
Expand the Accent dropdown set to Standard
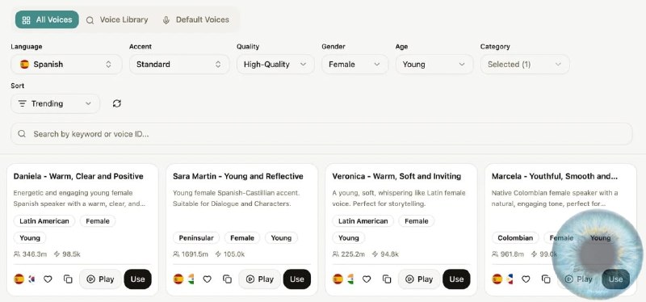[179, 65]
